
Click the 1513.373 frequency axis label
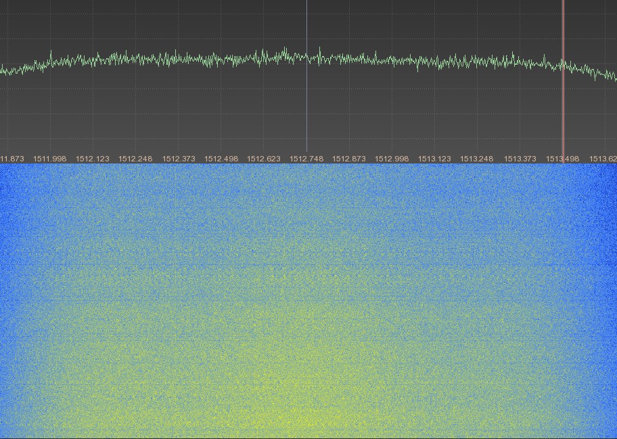520,159
